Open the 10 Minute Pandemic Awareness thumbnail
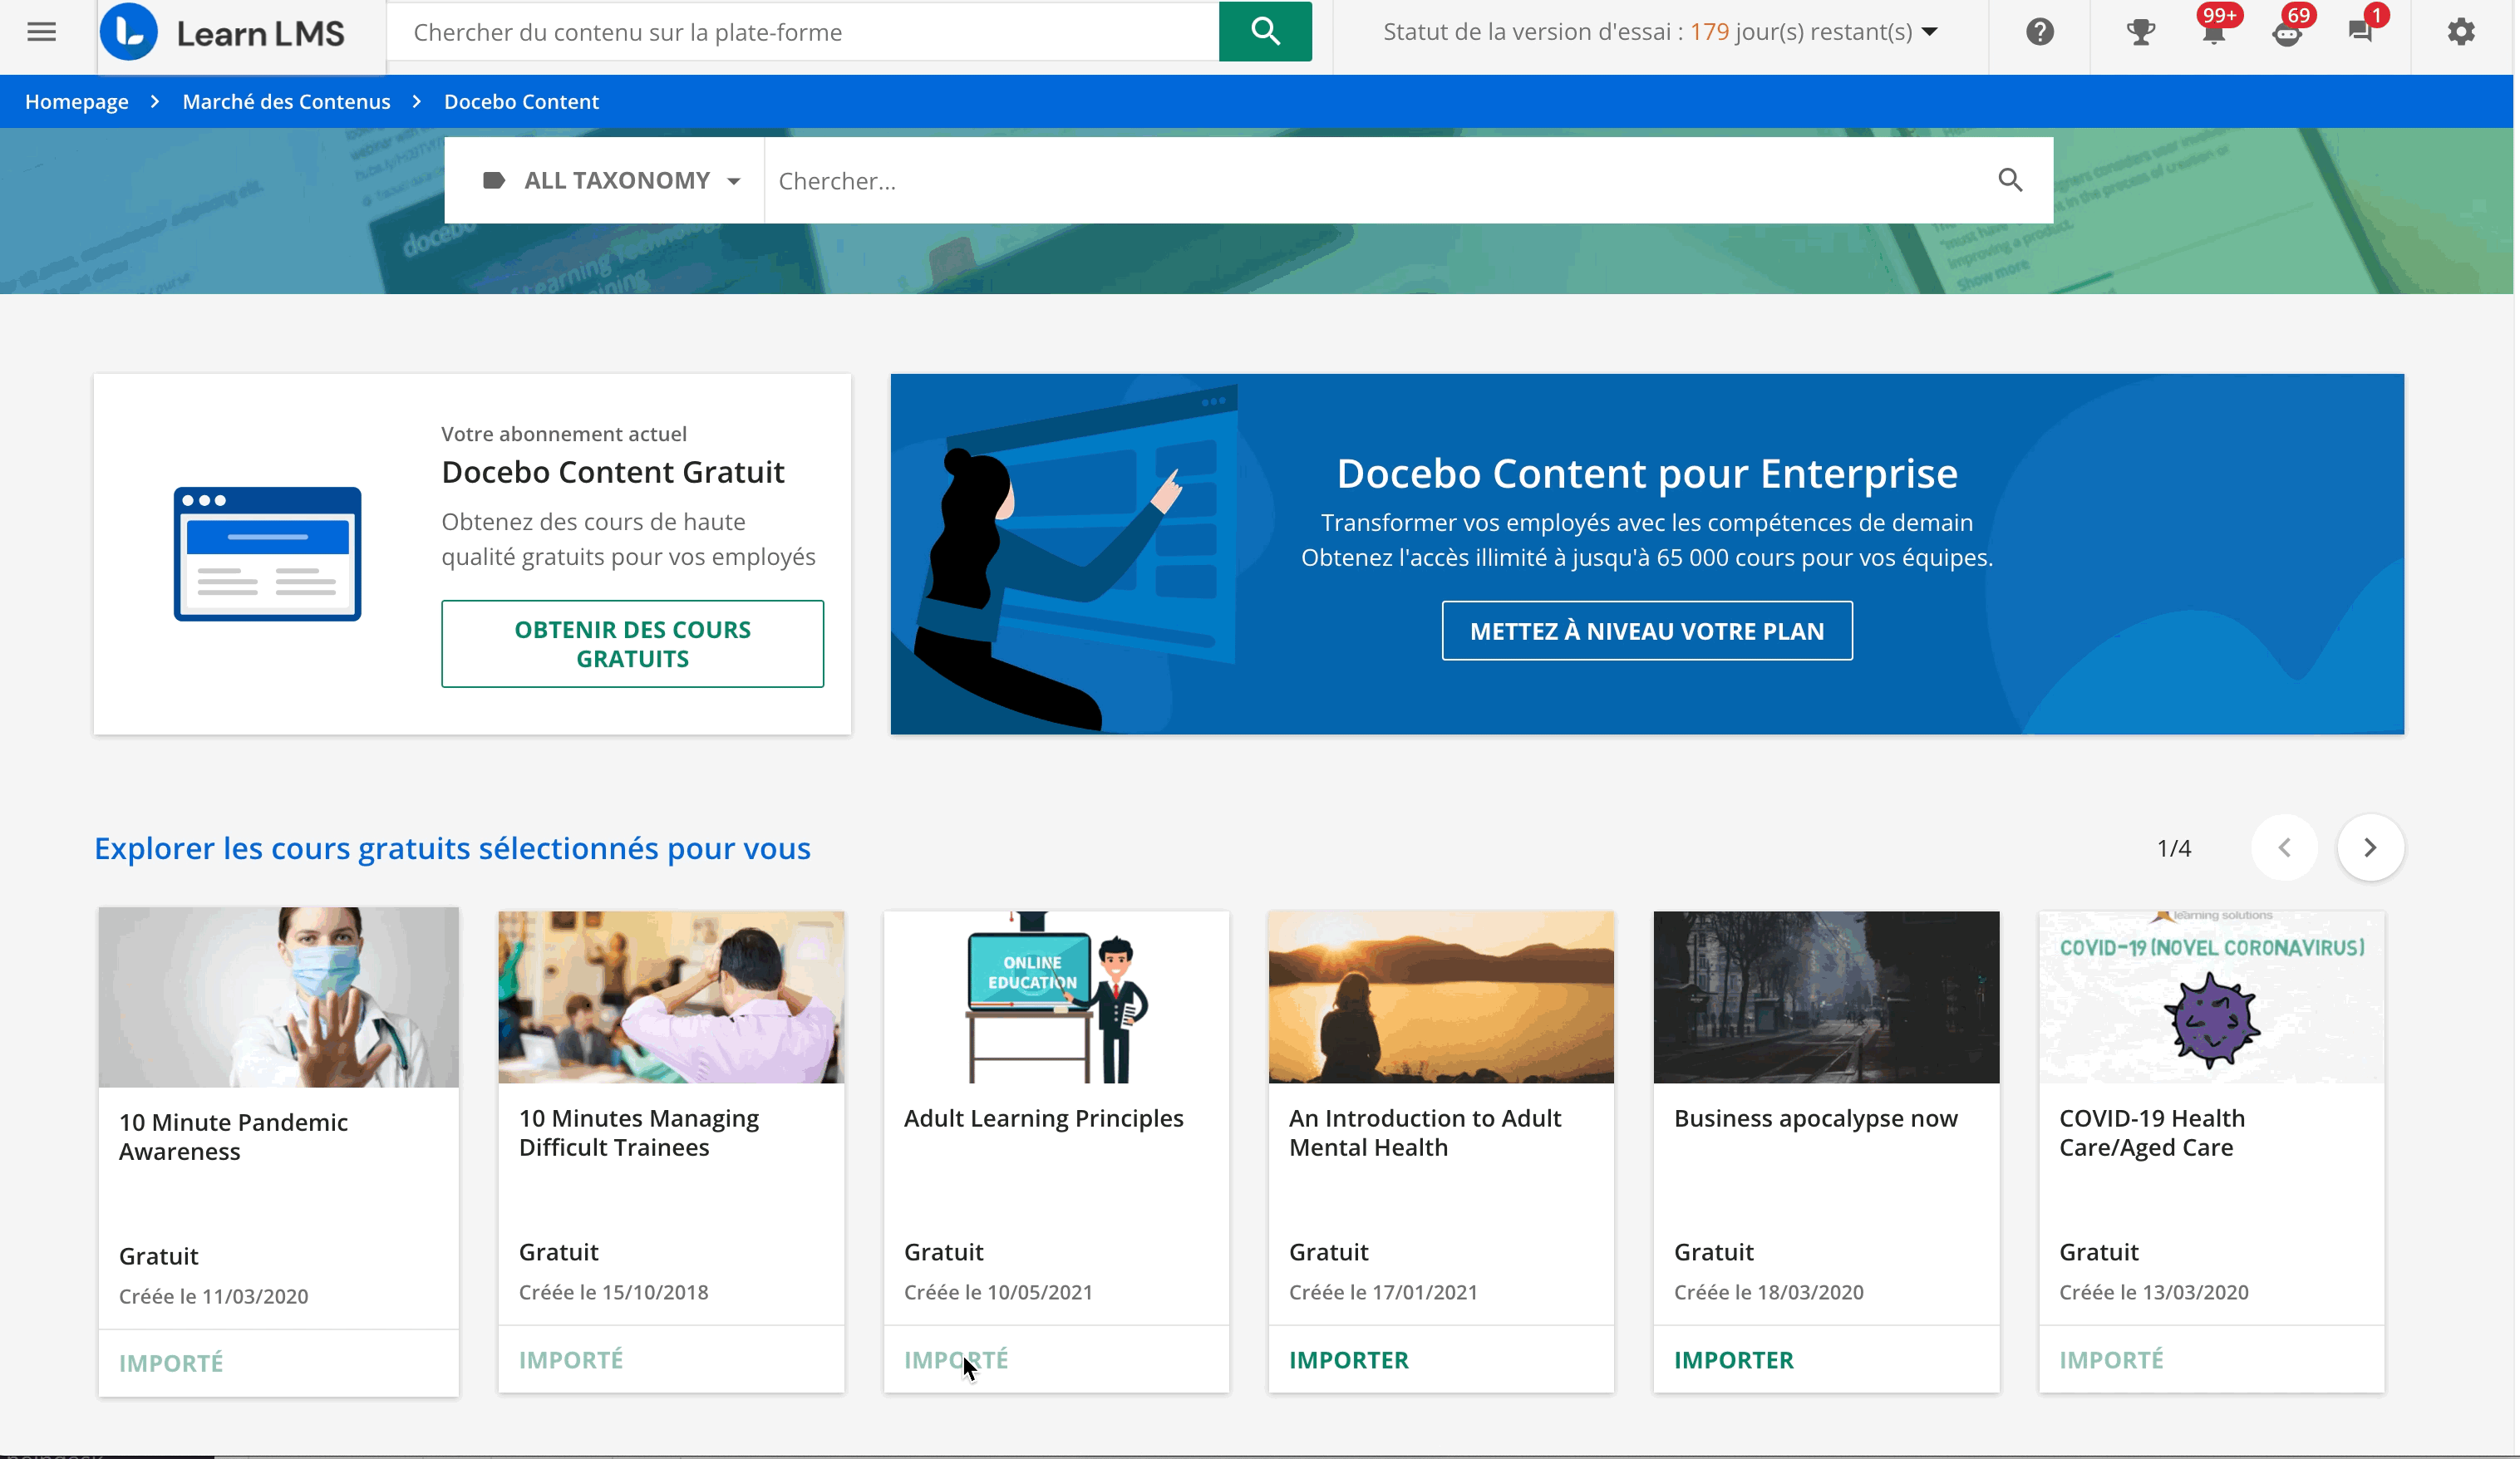This screenshot has width=2520, height=1459. tap(279, 998)
